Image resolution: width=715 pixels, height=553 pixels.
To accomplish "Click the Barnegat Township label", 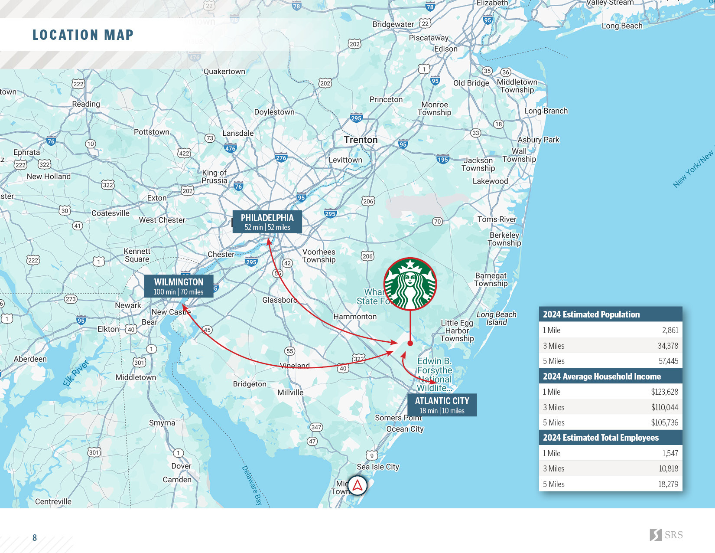I will tap(491, 279).
